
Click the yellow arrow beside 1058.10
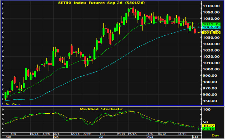[198, 33]
